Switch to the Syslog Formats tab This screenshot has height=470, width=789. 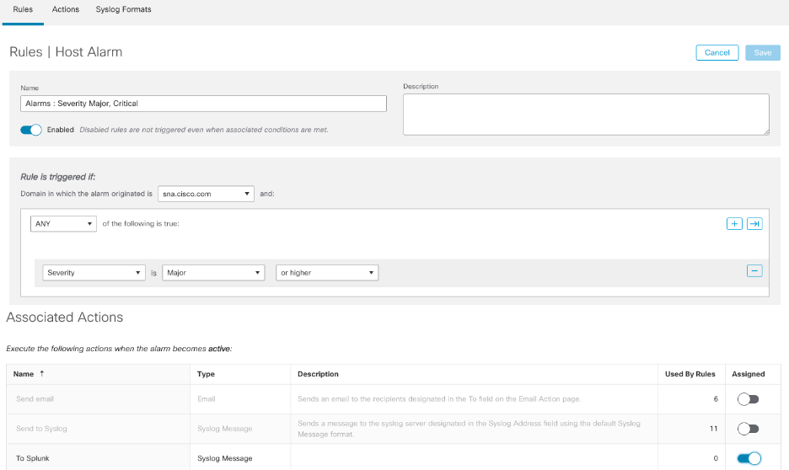[123, 9]
